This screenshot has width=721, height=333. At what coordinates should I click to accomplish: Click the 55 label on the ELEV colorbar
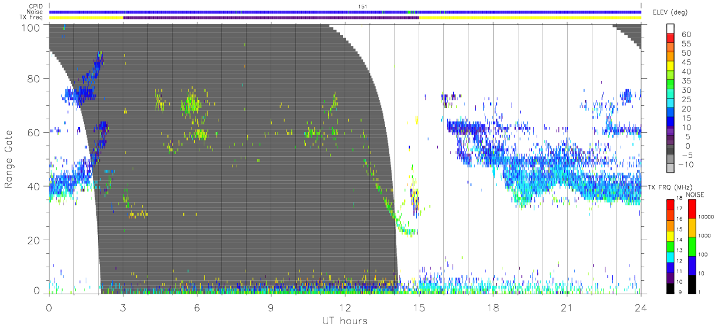pos(686,44)
